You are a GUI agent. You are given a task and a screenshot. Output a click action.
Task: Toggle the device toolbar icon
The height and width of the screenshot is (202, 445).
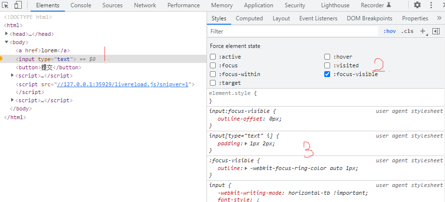[17, 5]
